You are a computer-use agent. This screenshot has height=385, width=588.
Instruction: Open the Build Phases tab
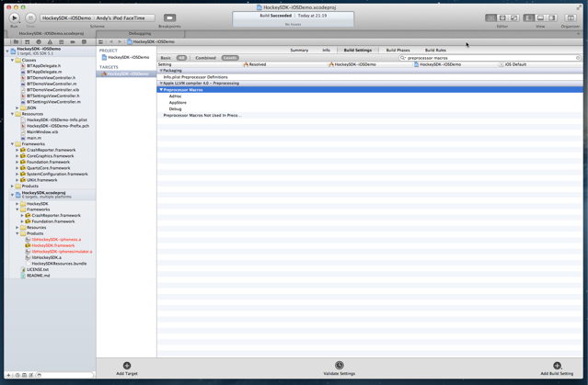pyautogui.click(x=398, y=51)
